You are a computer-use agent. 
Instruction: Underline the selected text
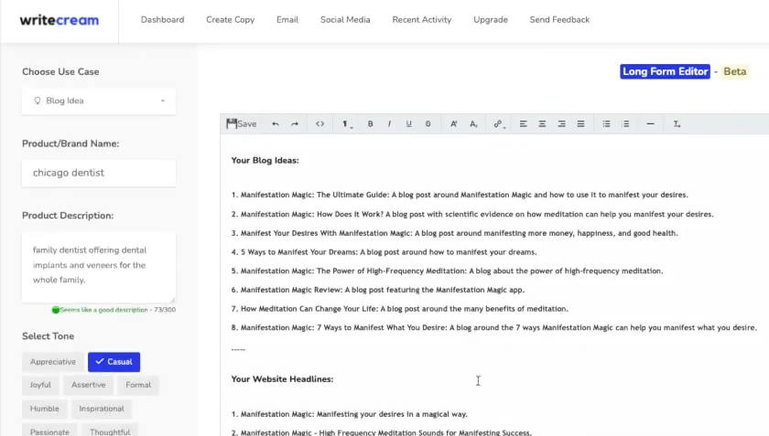tap(408, 124)
